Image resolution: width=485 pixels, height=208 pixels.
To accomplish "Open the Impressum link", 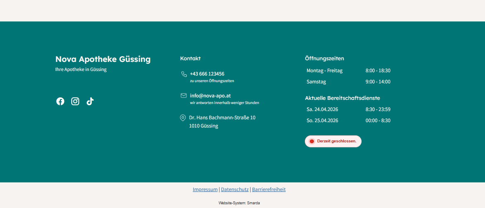I will pos(205,189).
